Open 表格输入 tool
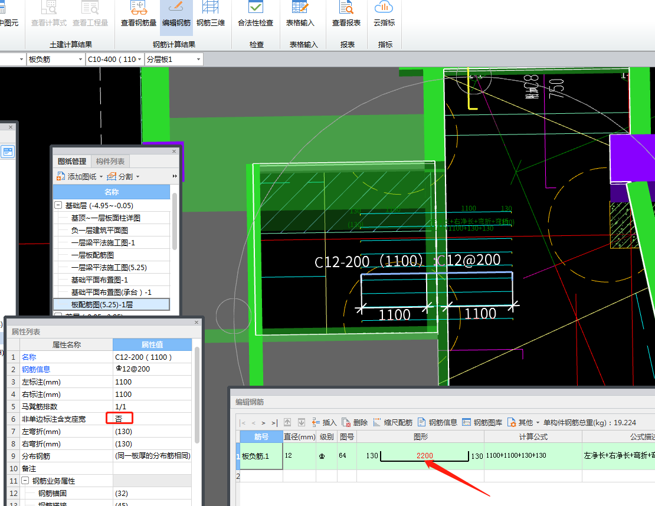 point(300,15)
